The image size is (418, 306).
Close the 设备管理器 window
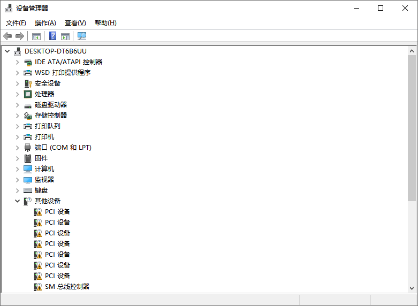[405, 8]
